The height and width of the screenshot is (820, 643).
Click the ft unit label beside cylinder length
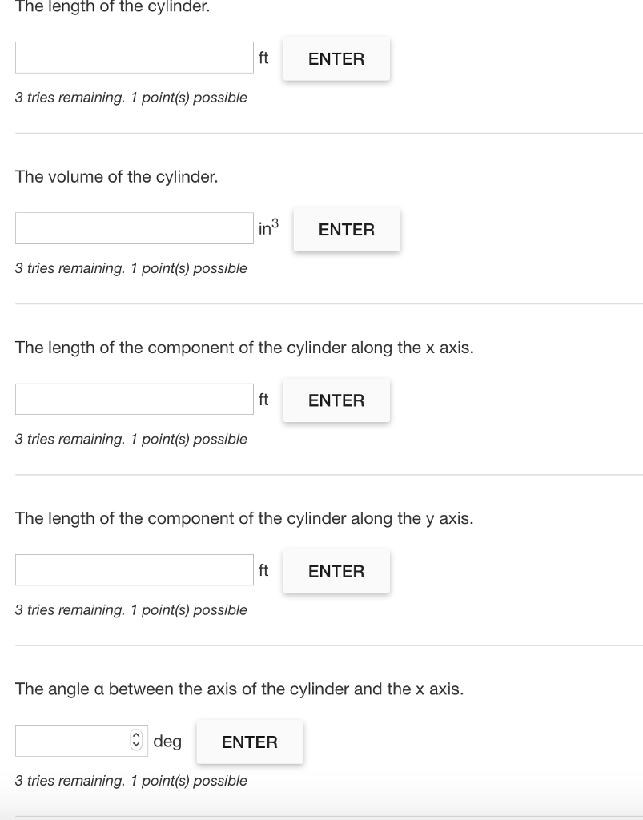(x=263, y=58)
